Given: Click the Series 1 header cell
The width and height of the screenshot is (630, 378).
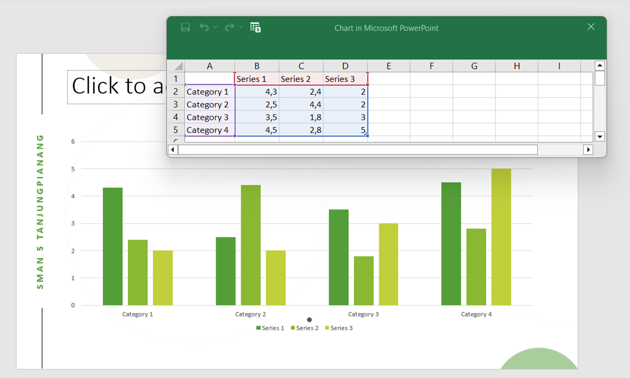Looking at the screenshot, I should tap(257, 79).
